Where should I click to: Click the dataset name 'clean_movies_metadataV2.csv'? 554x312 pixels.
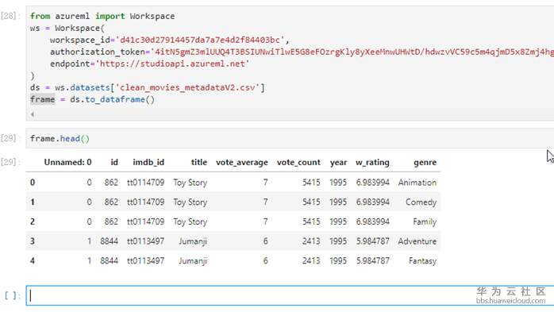pos(187,87)
